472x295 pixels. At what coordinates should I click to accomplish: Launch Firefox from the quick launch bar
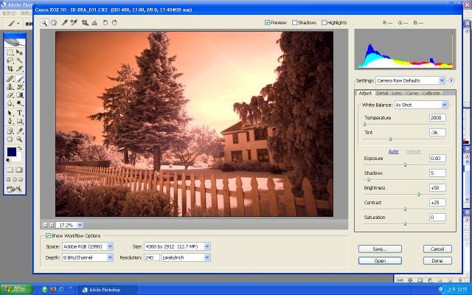pos(53,290)
